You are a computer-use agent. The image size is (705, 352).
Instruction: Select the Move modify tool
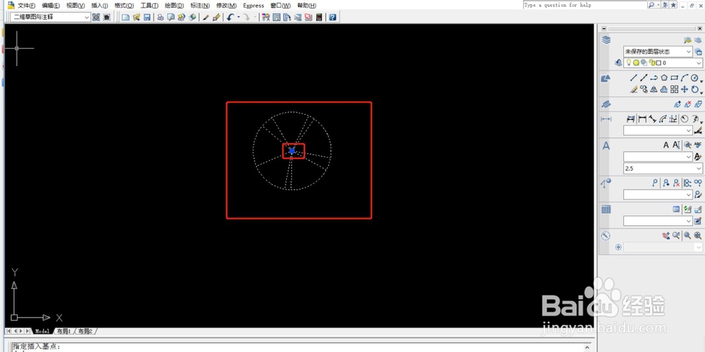(685, 89)
